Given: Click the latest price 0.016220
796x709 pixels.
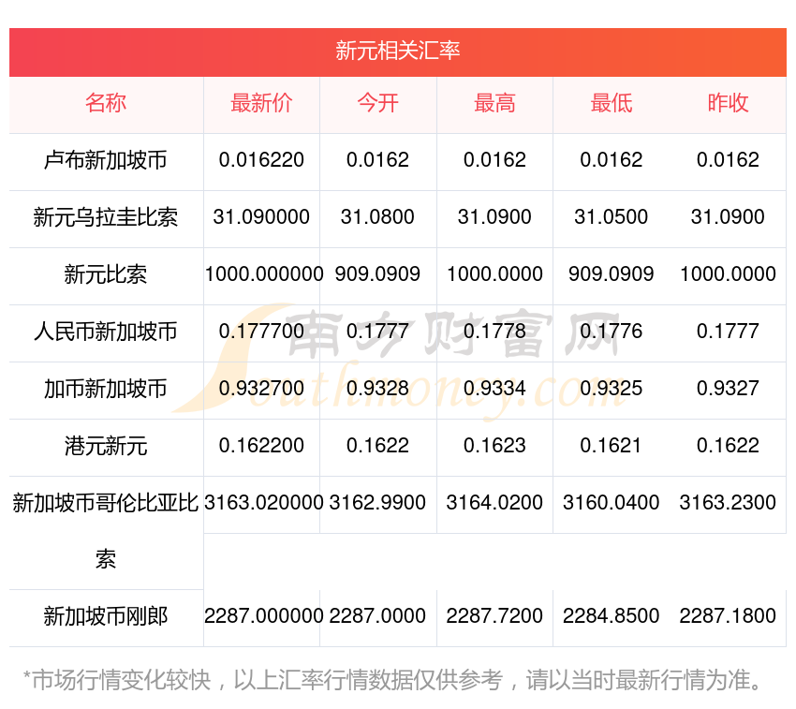Looking at the screenshot, I should pos(261,160).
